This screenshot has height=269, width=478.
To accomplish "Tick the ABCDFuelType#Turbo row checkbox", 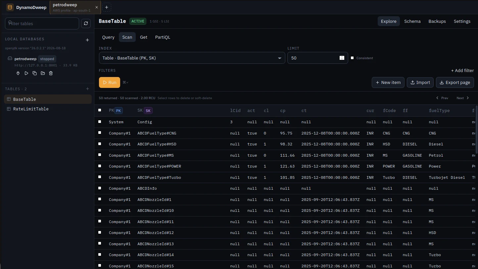I will 100,177.
